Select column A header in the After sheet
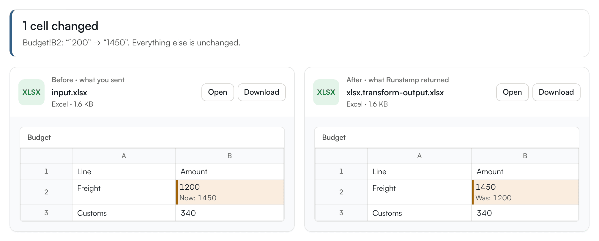Image resolution: width=599 pixels, height=241 pixels. click(420, 156)
